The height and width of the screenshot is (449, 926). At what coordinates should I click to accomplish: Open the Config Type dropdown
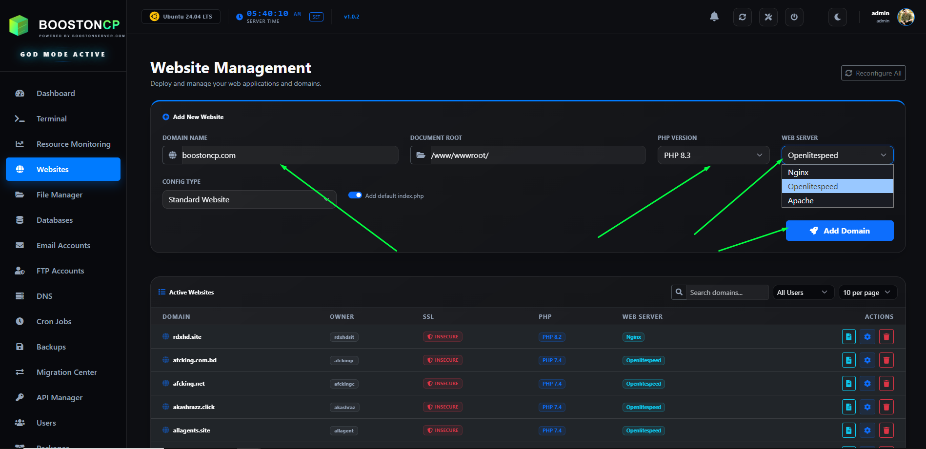click(249, 199)
